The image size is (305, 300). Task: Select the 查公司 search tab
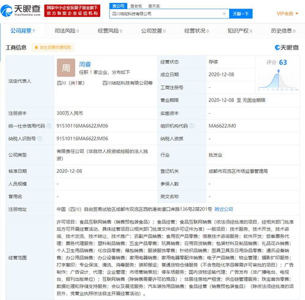[x=118, y=6]
